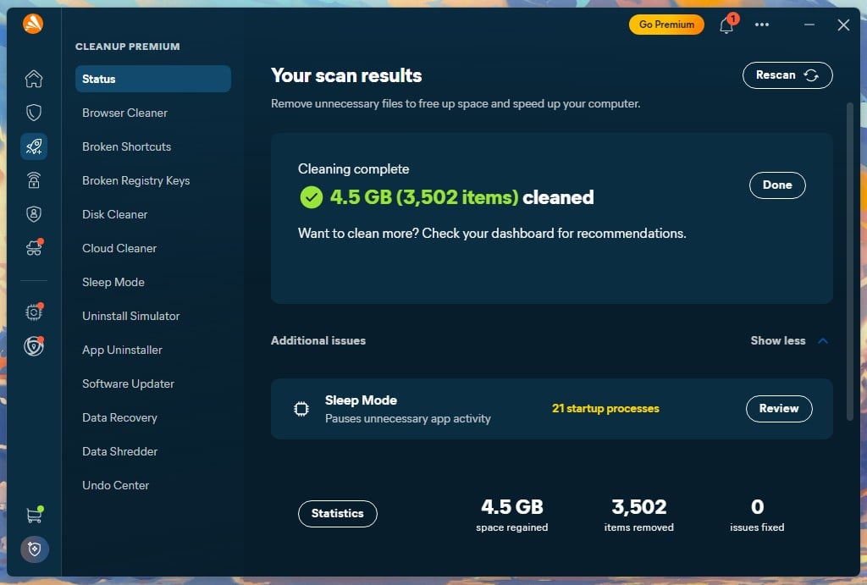Click the green checkmark cleaning complete icon
Screen dimensions: 867x585
(312, 197)
